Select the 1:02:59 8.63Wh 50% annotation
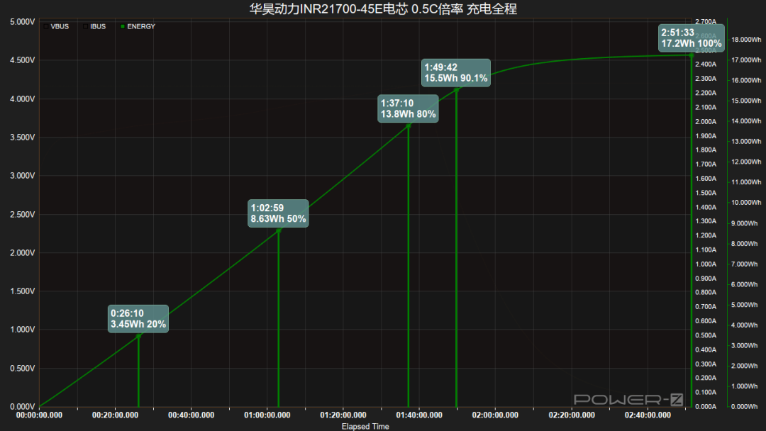Image resolution: width=766 pixels, height=431 pixels. click(279, 213)
